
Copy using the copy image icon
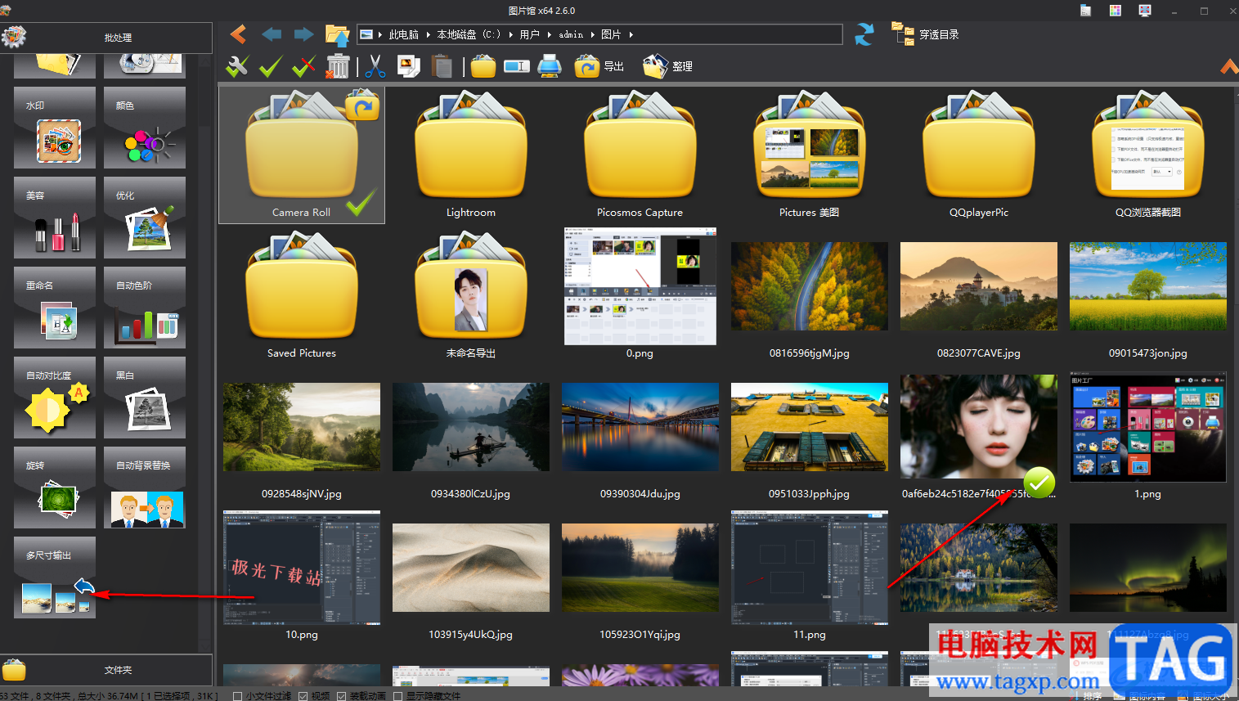tap(408, 66)
